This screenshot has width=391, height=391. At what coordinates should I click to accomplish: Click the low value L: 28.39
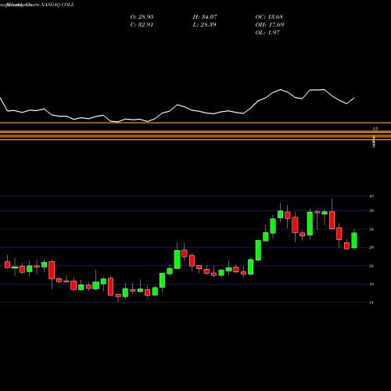(x=204, y=25)
